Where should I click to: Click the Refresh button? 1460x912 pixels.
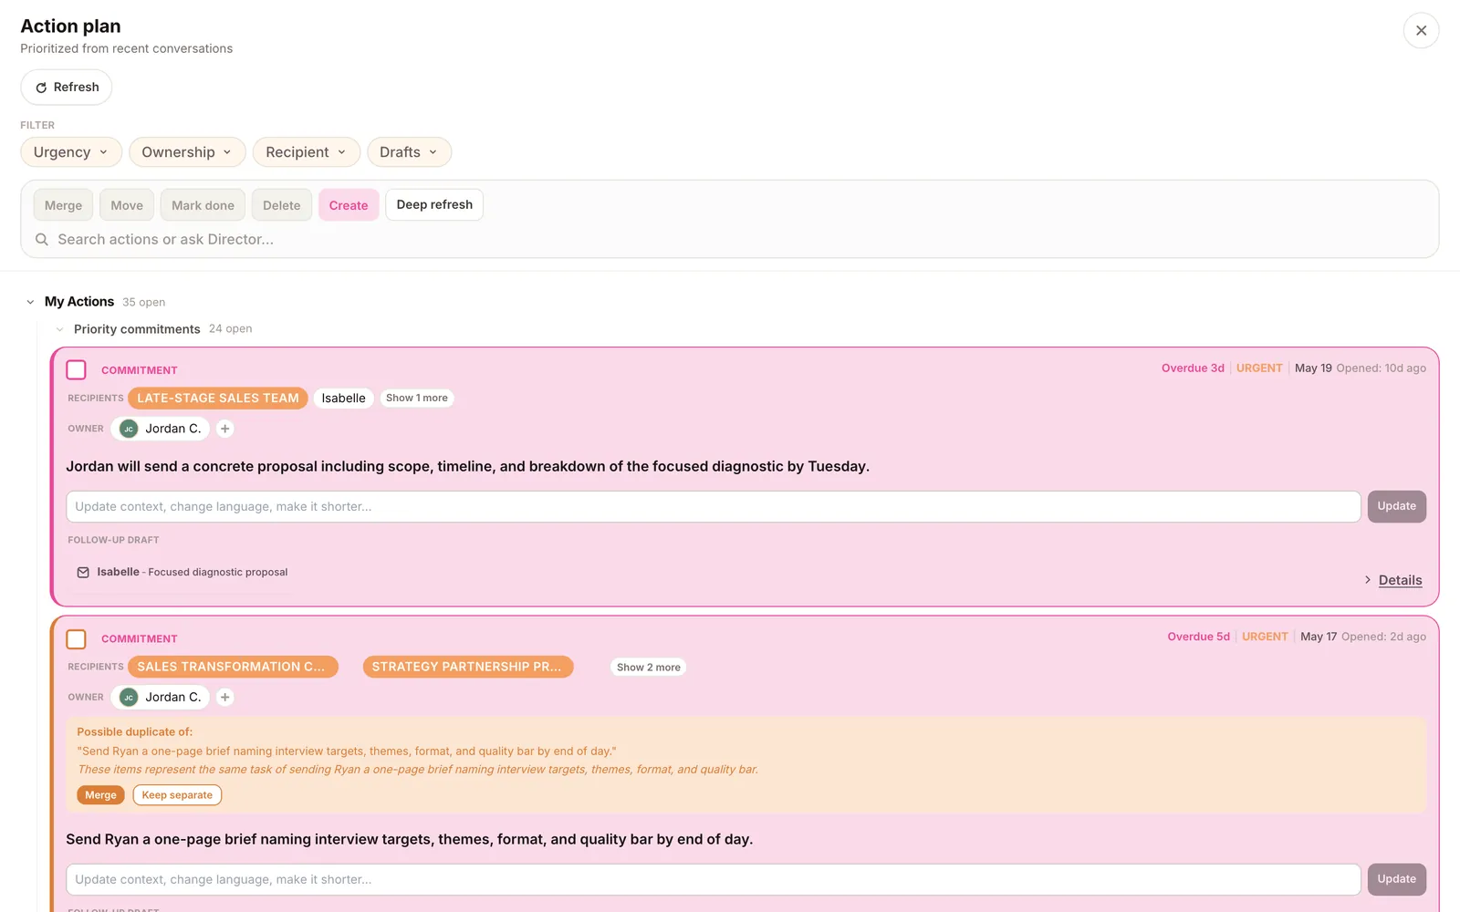(x=67, y=88)
